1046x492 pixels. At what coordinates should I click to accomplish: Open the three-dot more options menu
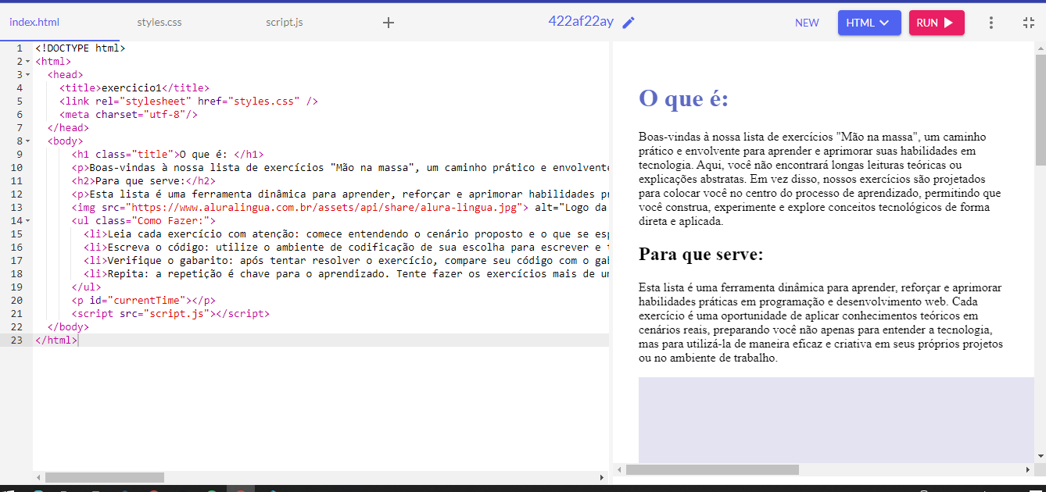[991, 23]
